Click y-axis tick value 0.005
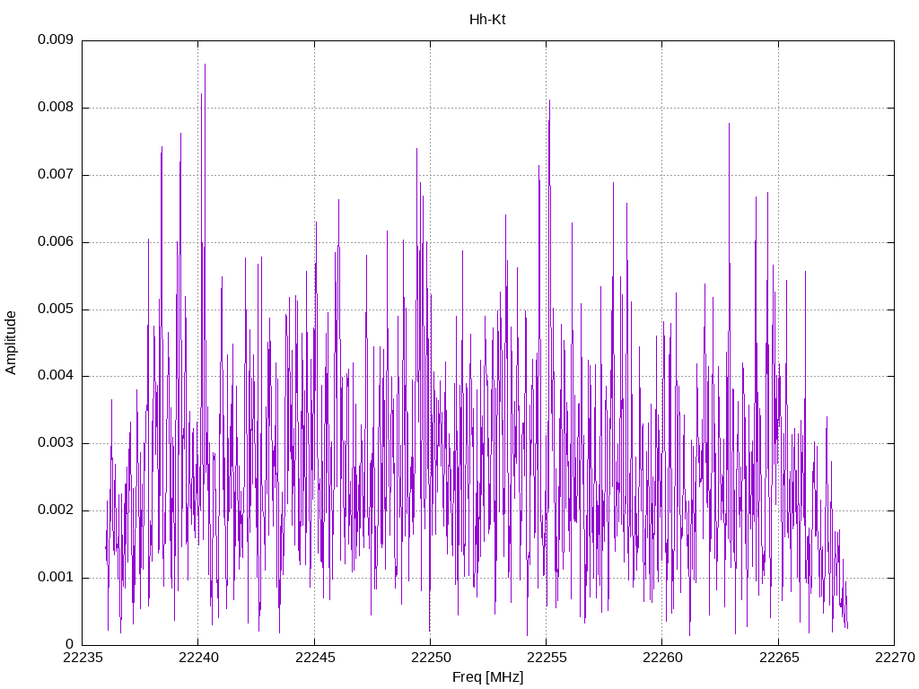This screenshot has width=919, height=689. tap(56, 309)
